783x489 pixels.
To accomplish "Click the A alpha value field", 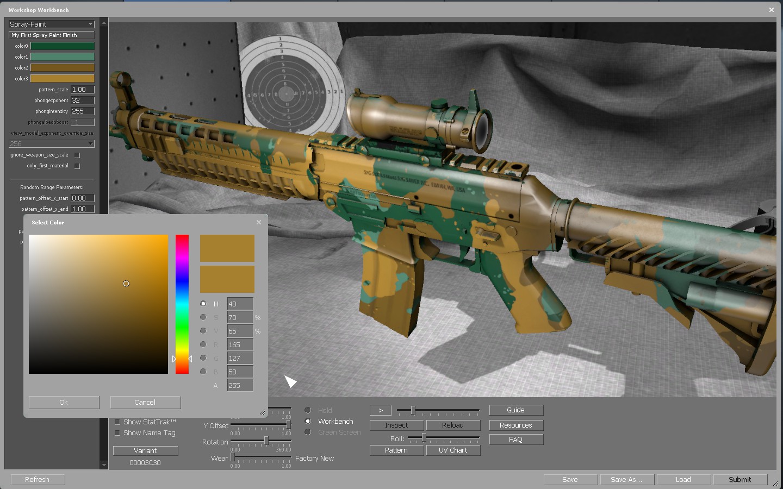I will pyautogui.click(x=240, y=385).
